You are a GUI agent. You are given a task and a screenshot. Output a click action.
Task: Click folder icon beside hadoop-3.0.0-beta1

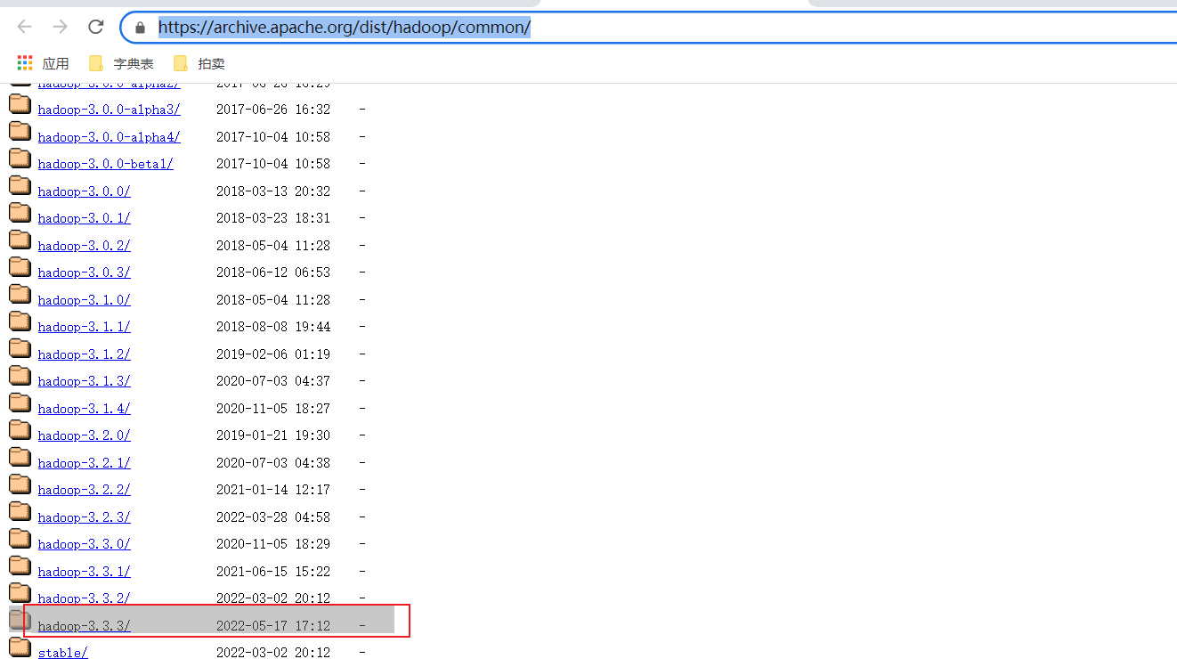pos(20,159)
